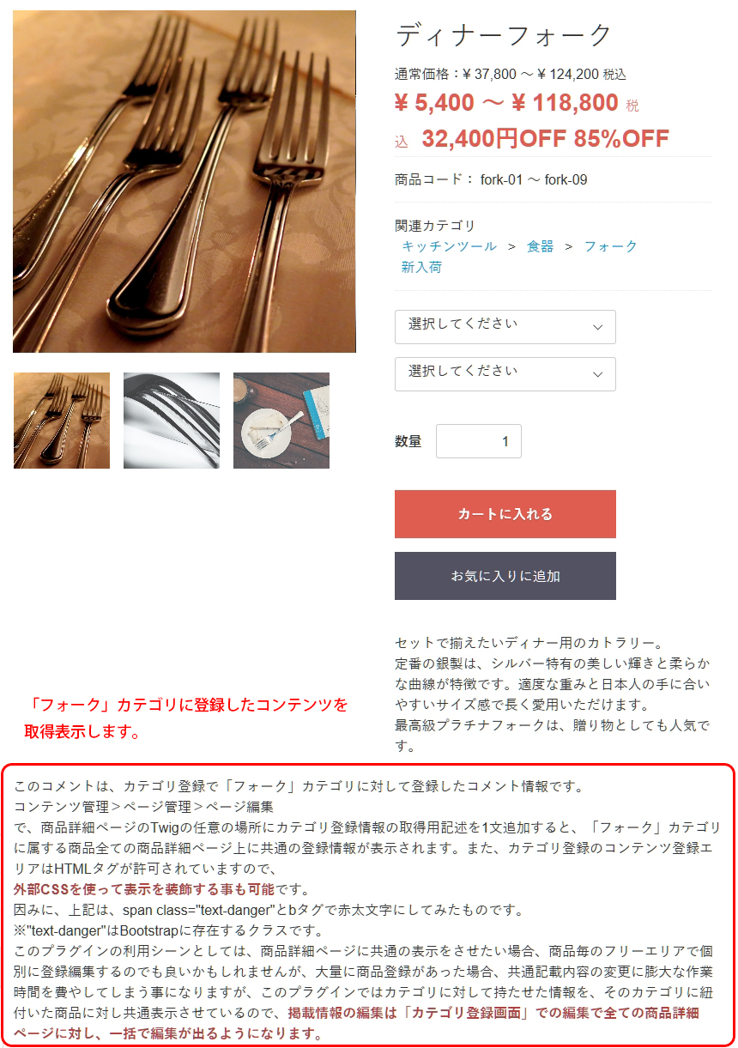Image resolution: width=738 pixels, height=1048 pixels.
Task: Click the main dinner fork product image
Action: click(184, 181)
